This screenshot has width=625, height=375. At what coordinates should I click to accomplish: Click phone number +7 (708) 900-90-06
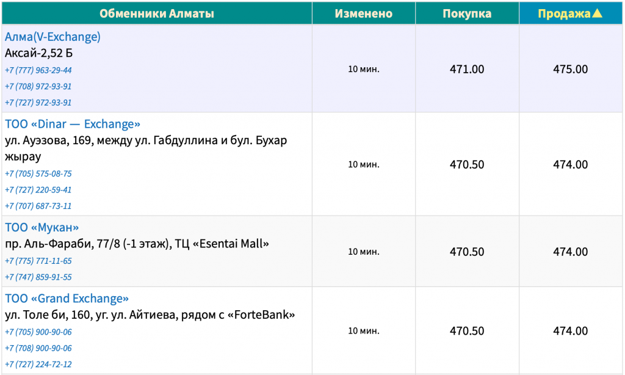coord(38,348)
